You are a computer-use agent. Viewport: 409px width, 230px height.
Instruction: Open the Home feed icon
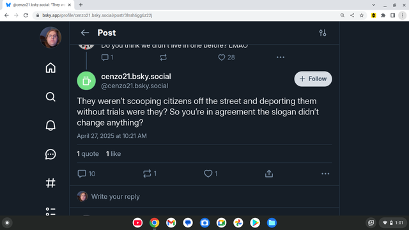pos(50,68)
